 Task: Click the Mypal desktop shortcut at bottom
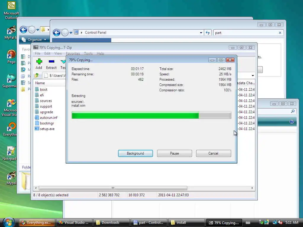pos(11,178)
